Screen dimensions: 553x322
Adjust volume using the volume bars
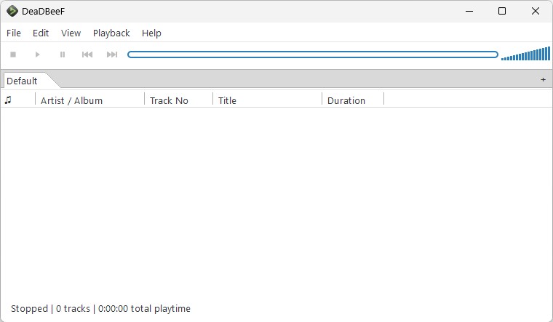coord(525,54)
